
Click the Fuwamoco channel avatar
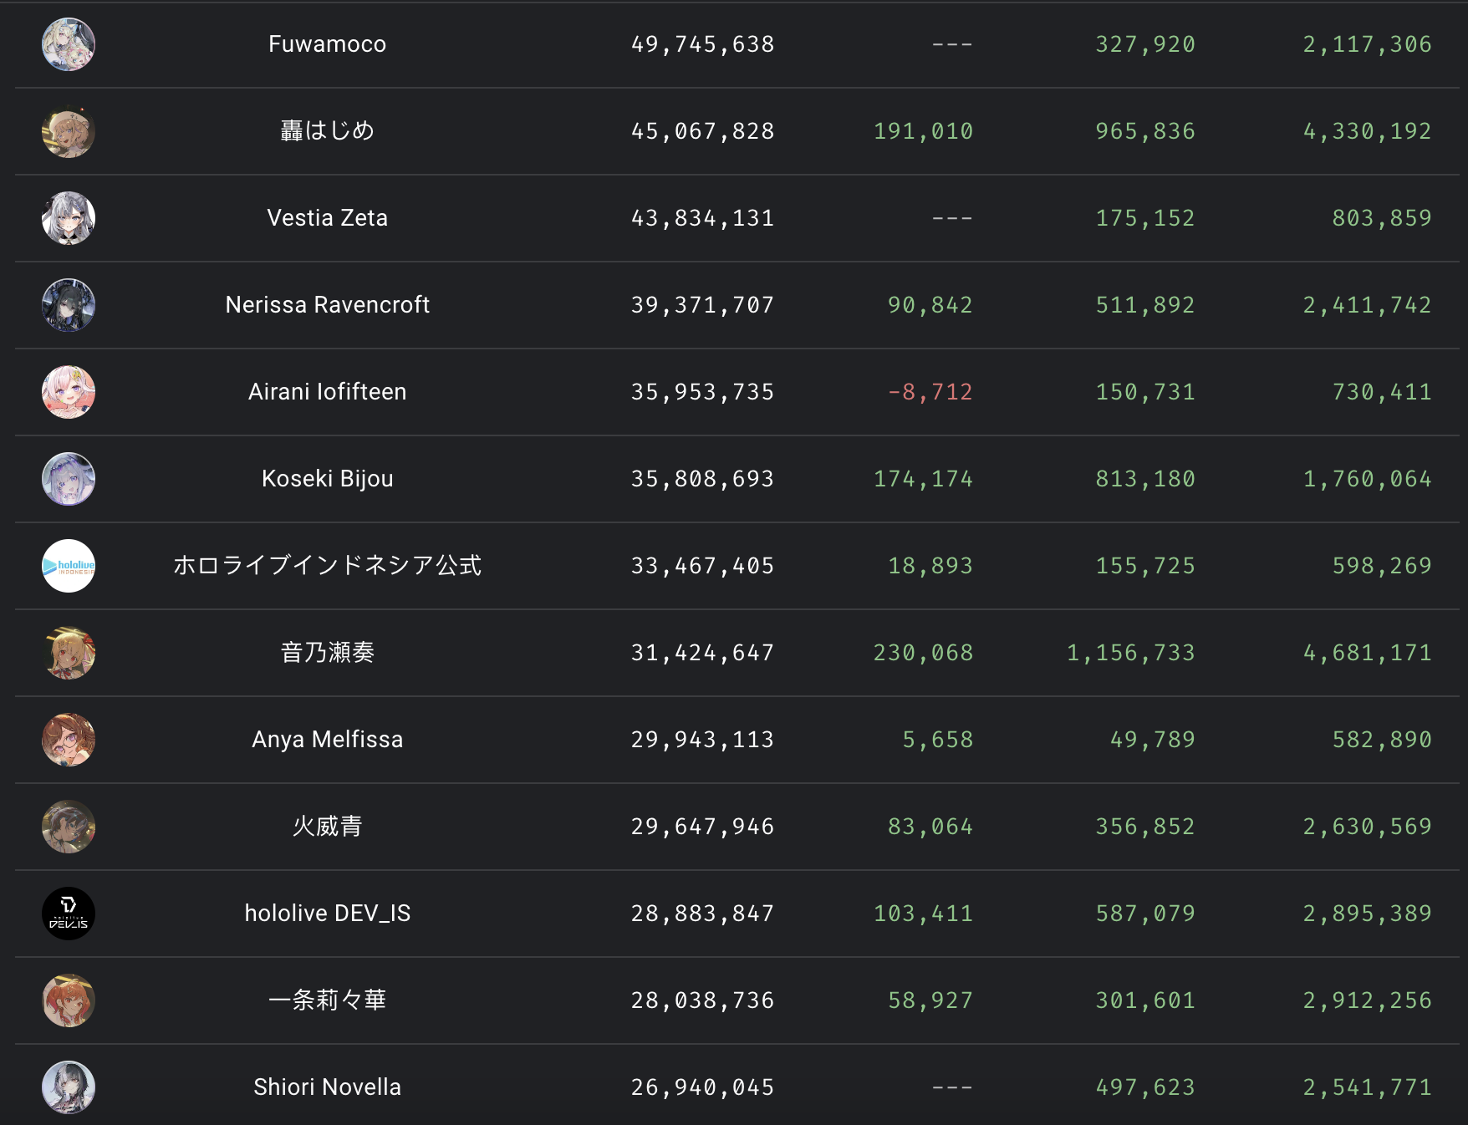pos(69,44)
